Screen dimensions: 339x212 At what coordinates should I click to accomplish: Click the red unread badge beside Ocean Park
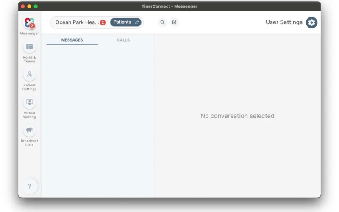coord(103,22)
